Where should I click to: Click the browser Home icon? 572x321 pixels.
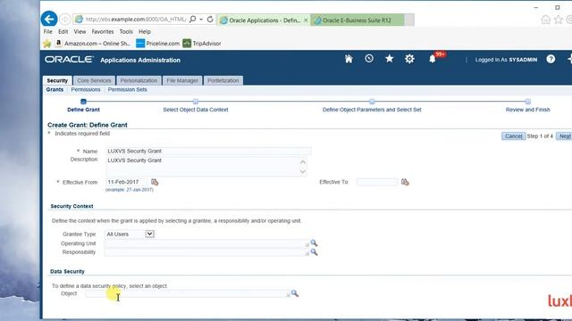pos(546,20)
